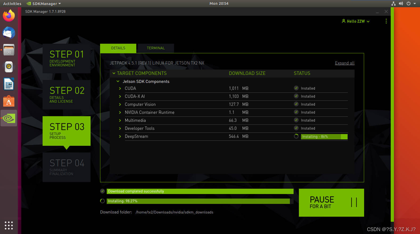The width and height of the screenshot is (420, 234).
Task: Open the Activities overview
Action: tap(12, 3)
